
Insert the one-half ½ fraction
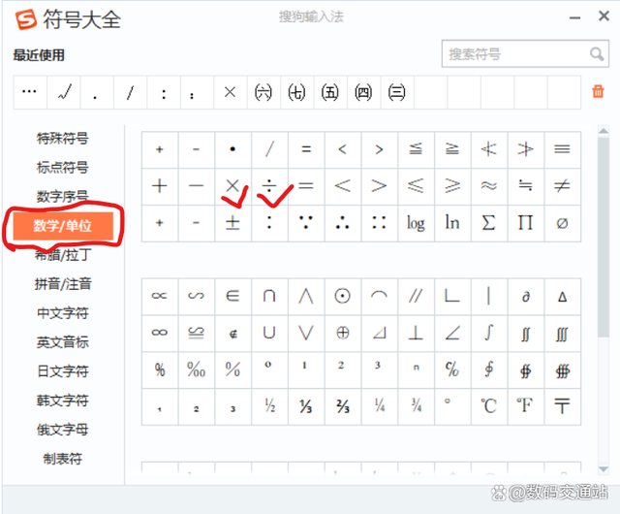269,406
